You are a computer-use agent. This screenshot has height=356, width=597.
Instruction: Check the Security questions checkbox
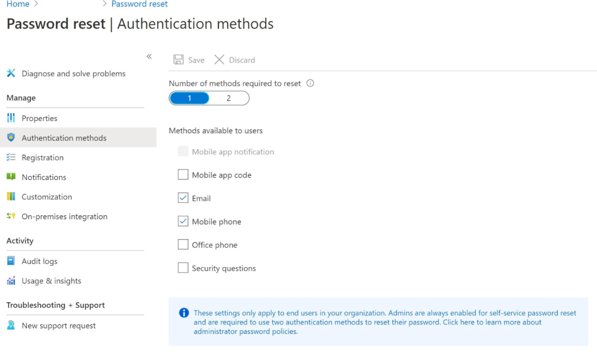[183, 268]
